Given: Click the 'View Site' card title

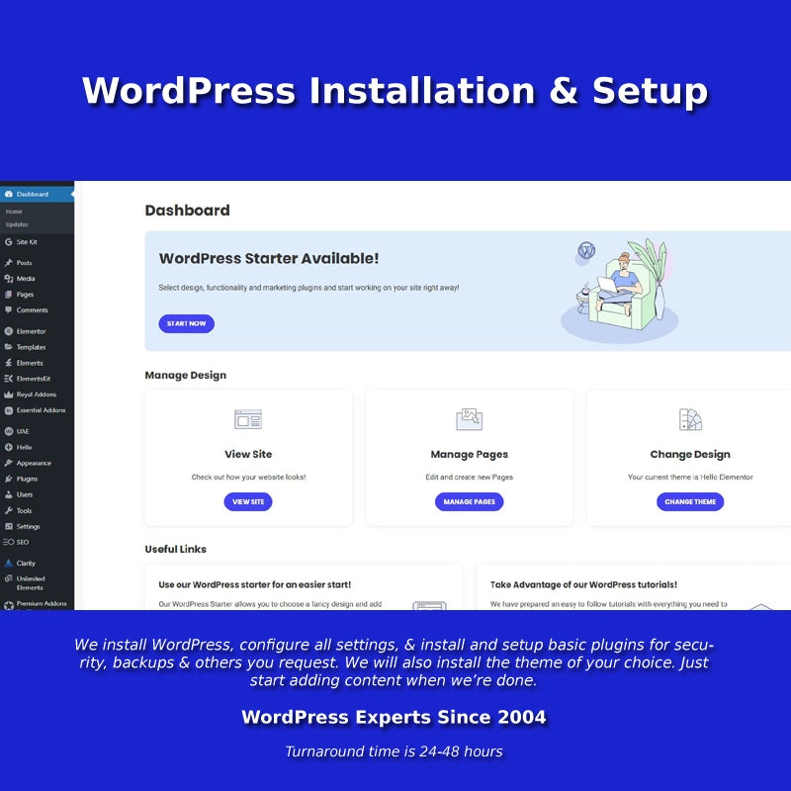Looking at the screenshot, I should (x=248, y=454).
